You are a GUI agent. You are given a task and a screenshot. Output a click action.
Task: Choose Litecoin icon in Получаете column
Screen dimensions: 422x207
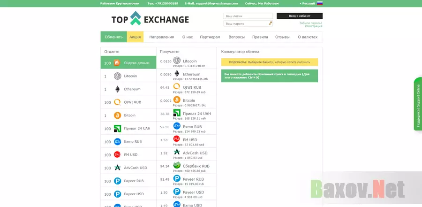coord(177,61)
